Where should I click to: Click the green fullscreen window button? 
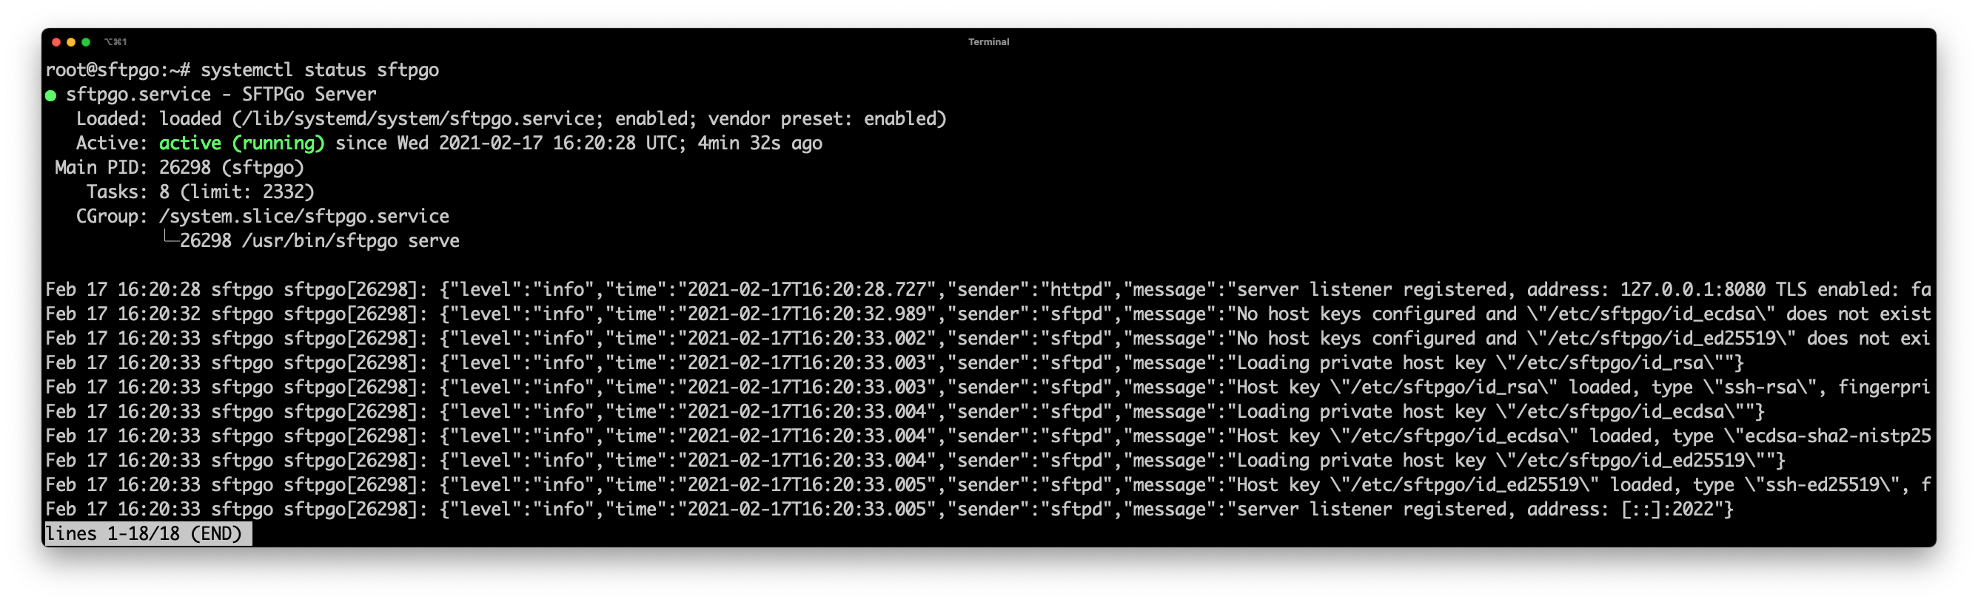pos(86,42)
